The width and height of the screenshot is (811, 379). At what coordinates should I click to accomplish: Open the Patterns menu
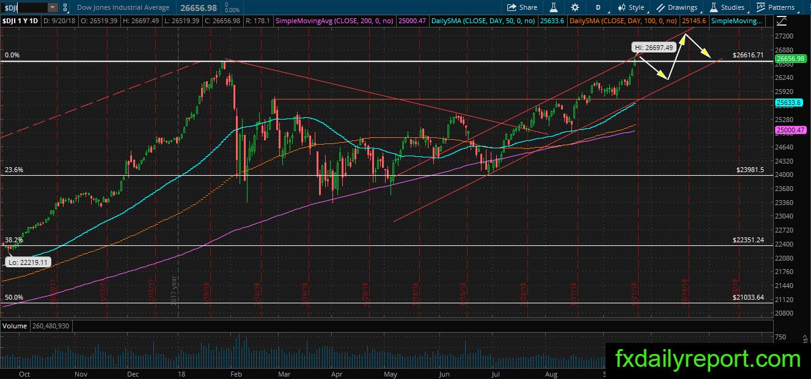tap(776, 7)
